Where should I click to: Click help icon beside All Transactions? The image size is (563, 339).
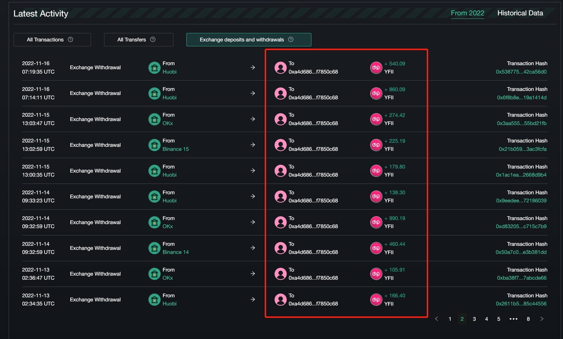(x=70, y=39)
